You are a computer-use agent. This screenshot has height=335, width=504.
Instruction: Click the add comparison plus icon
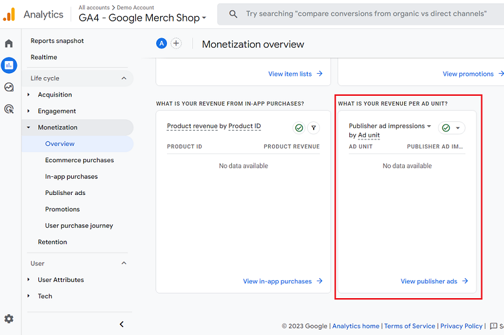point(176,44)
